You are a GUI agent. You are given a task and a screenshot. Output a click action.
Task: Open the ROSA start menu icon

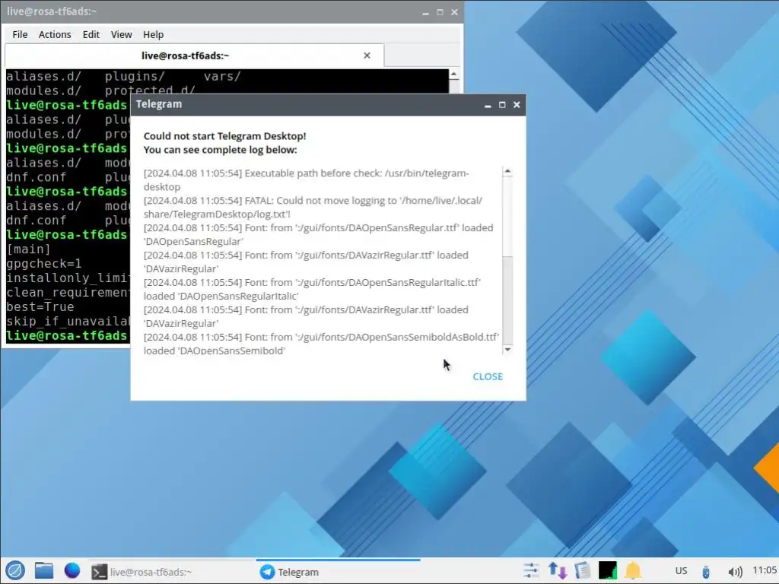pos(15,570)
